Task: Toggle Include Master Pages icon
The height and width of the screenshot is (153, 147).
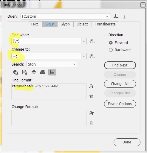Action: point(43,72)
